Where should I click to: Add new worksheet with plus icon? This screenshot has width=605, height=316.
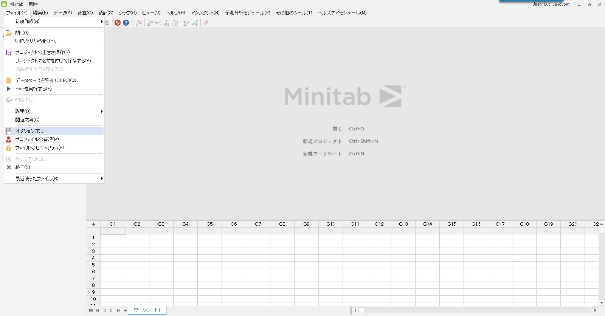tap(125, 310)
